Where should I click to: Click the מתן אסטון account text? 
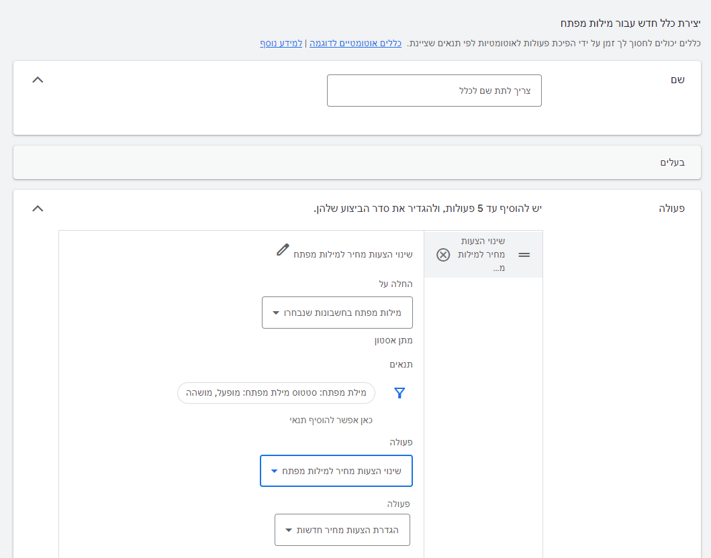click(x=393, y=341)
